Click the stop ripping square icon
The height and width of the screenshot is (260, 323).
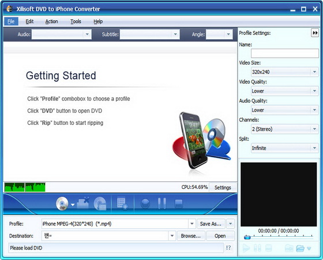(x=179, y=203)
